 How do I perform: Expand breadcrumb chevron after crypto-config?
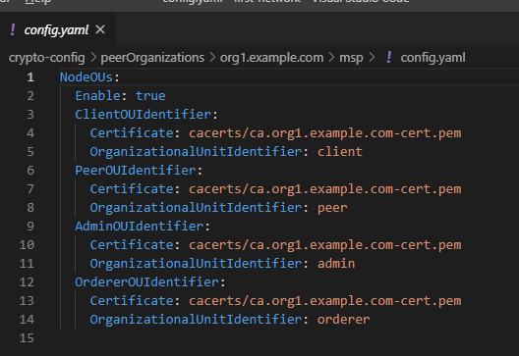93,58
